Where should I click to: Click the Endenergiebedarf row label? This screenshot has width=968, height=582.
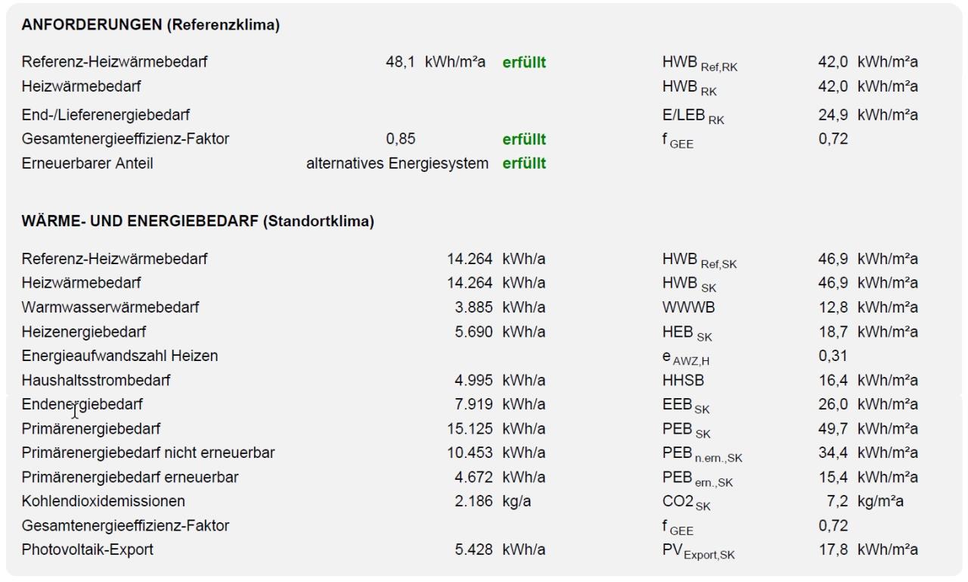(82, 404)
